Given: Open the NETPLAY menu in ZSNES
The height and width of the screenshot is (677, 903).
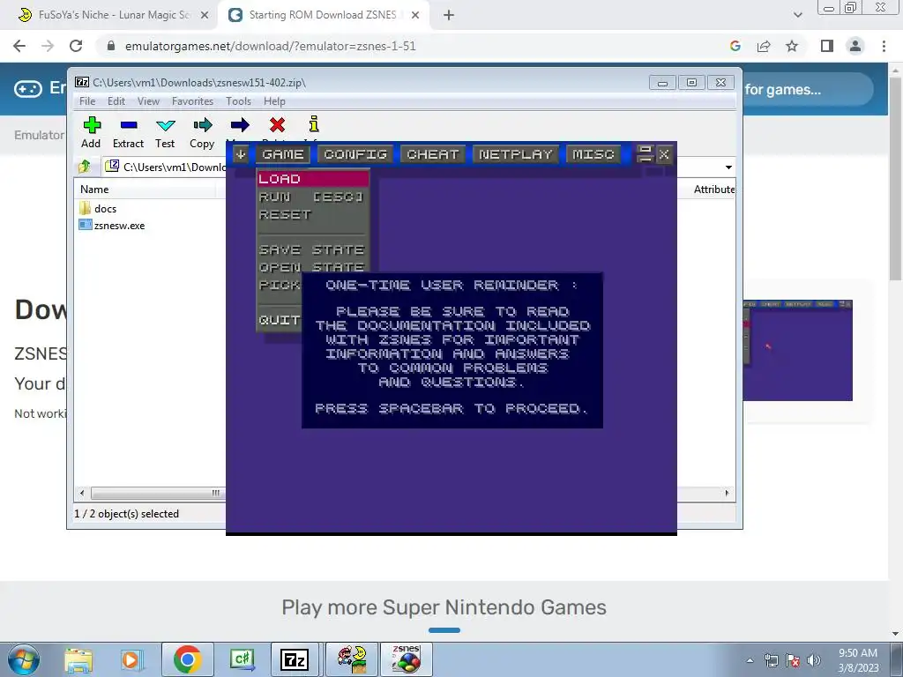Looking at the screenshot, I should pyautogui.click(x=515, y=154).
